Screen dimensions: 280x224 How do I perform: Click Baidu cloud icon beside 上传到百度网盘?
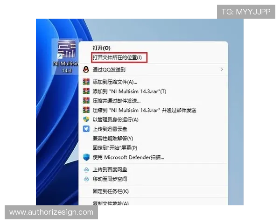pyautogui.click(x=86, y=169)
